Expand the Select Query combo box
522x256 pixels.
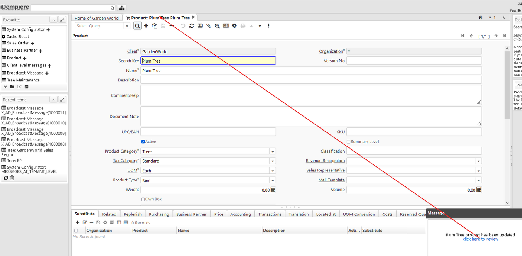(127, 26)
